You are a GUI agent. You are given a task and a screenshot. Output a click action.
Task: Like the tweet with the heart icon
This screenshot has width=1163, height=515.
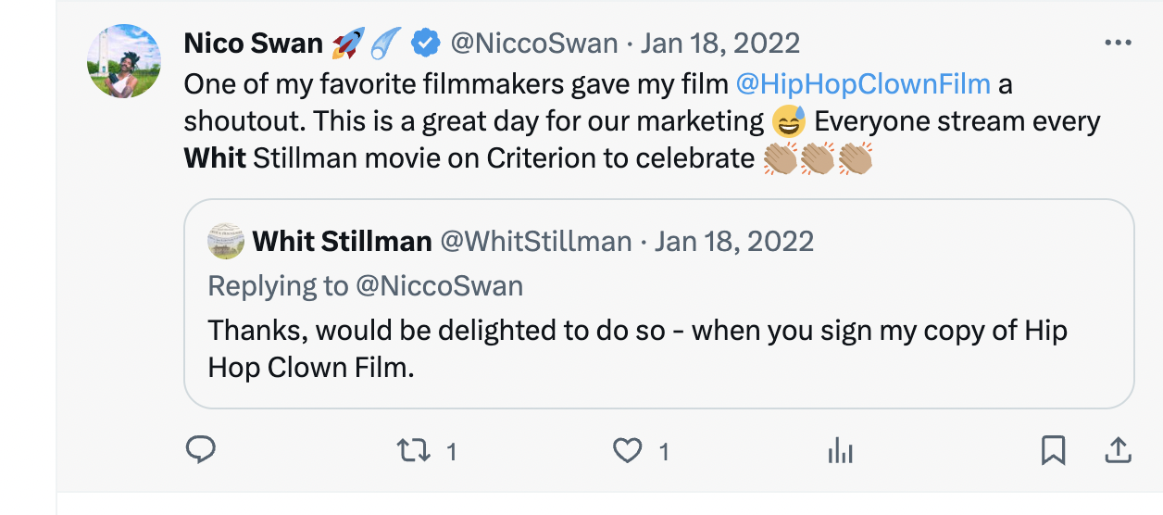(628, 451)
